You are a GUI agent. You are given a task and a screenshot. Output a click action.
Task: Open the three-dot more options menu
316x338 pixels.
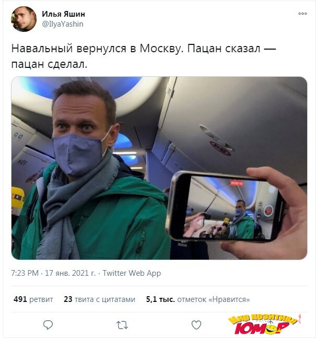tap(302, 14)
